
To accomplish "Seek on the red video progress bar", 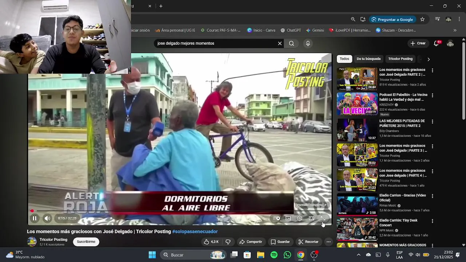I will (x=180, y=211).
